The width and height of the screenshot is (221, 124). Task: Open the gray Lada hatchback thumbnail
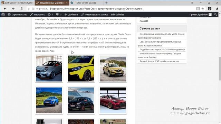point(49,69)
